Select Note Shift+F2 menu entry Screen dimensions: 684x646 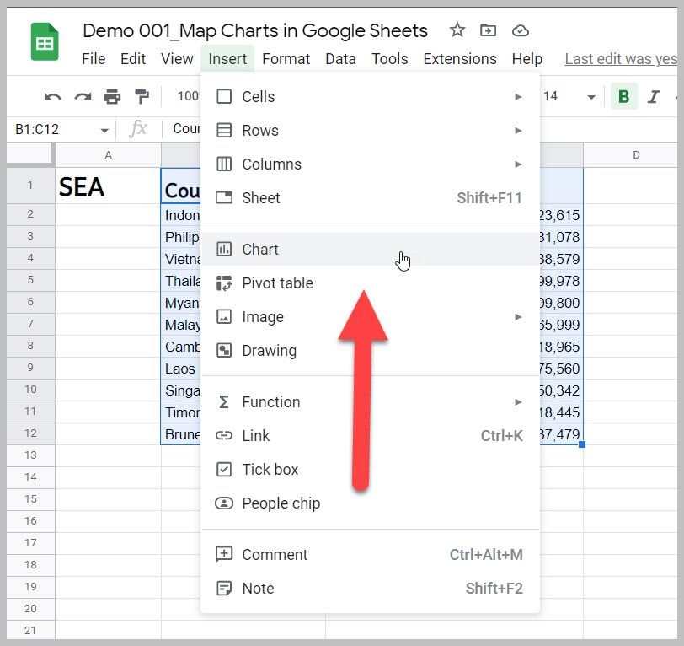pos(371,589)
